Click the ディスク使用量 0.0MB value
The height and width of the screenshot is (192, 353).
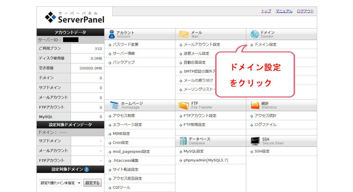pos(96,59)
